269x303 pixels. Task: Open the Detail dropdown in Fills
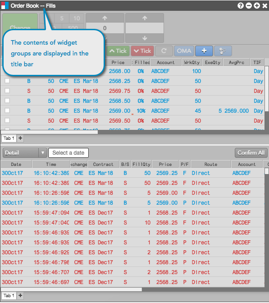25,153
